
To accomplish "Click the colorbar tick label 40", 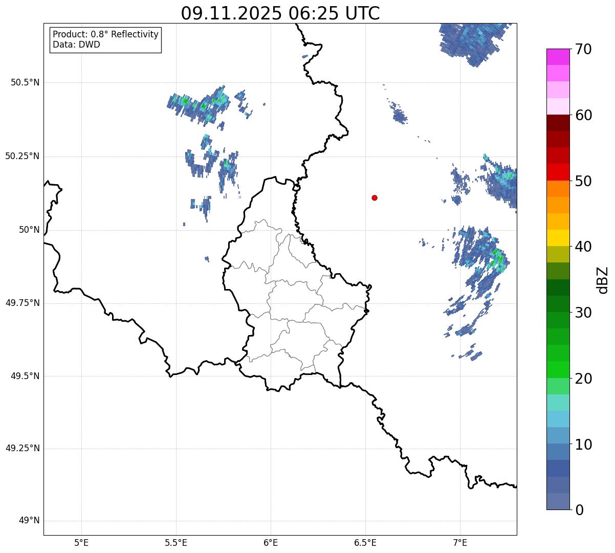I will point(583,247).
